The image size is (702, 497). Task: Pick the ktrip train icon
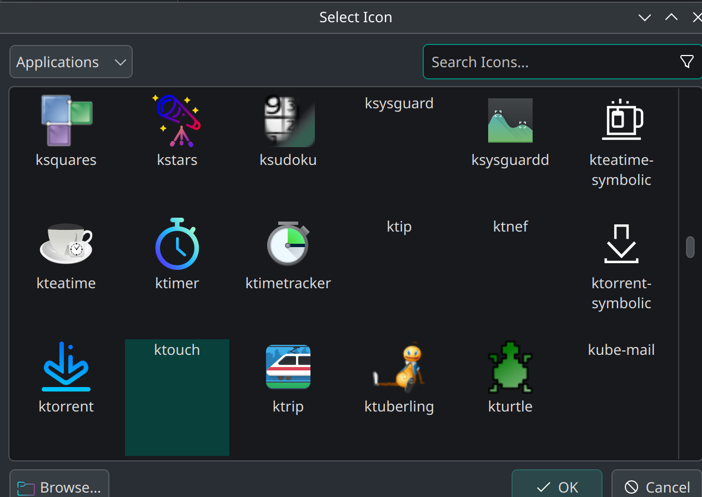(288, 367)
